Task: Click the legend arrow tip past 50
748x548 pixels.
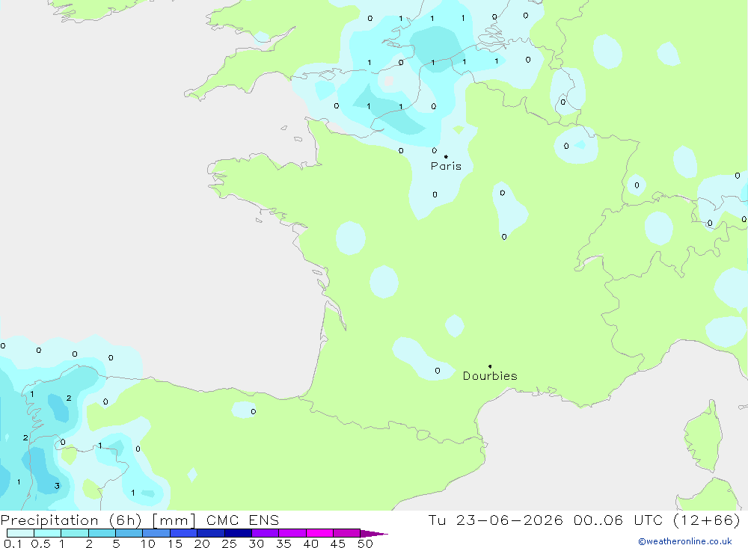Action: point(374,534)
